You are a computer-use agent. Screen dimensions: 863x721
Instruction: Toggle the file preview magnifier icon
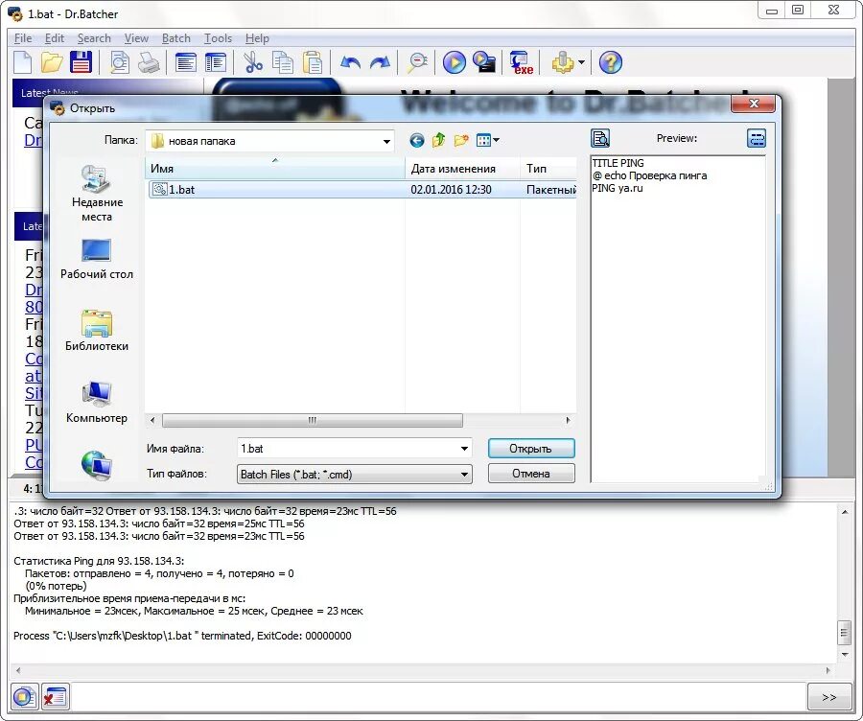coord(600,138)
